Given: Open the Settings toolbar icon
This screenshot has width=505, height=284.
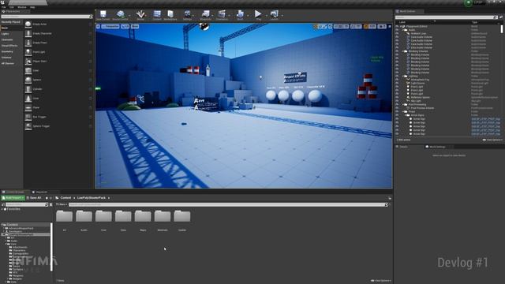Looking at the screenshot, I should click(188, 15).
